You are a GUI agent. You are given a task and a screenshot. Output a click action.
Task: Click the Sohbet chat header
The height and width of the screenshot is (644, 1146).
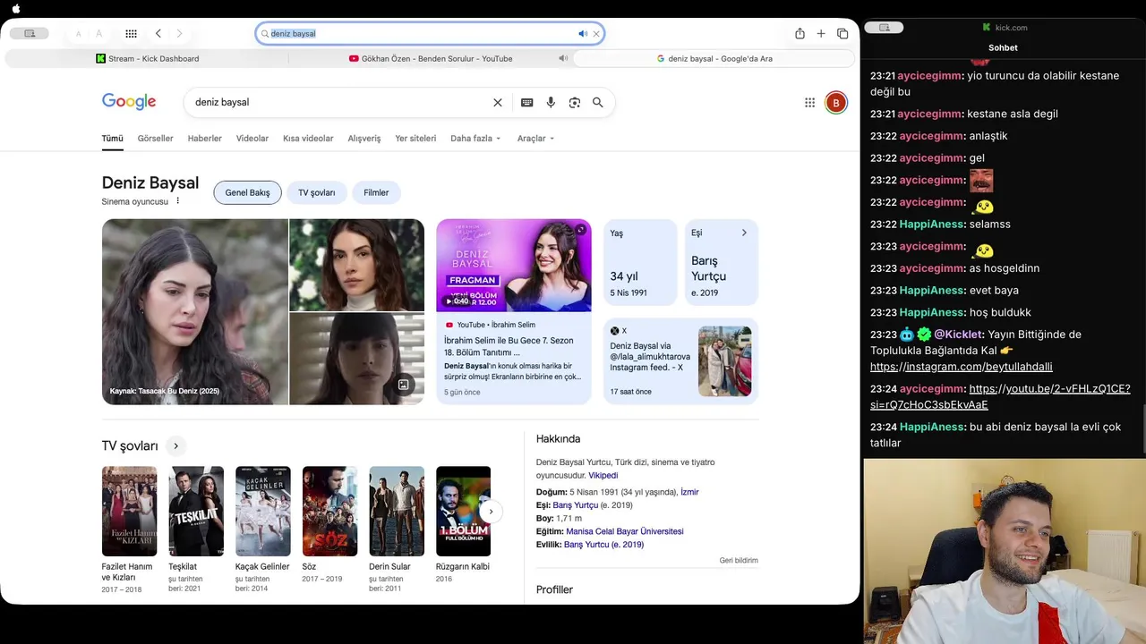(x=1004, y=47)
